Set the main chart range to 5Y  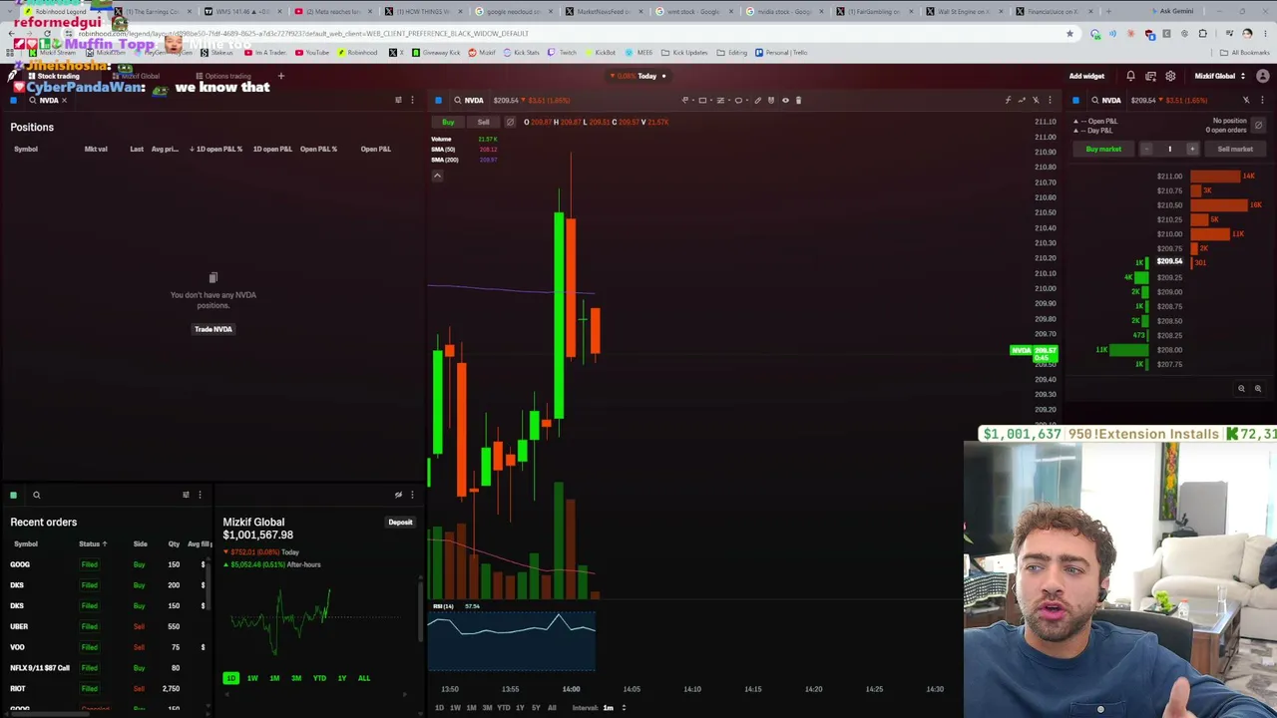[536, 708]
